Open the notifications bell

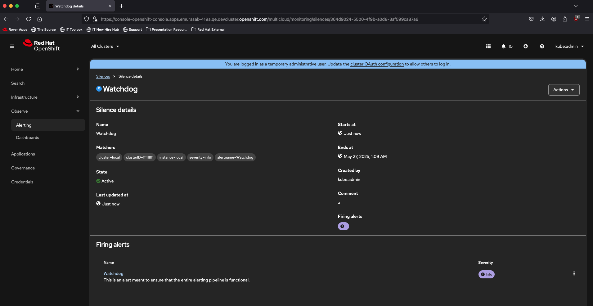tap(507, 46)
